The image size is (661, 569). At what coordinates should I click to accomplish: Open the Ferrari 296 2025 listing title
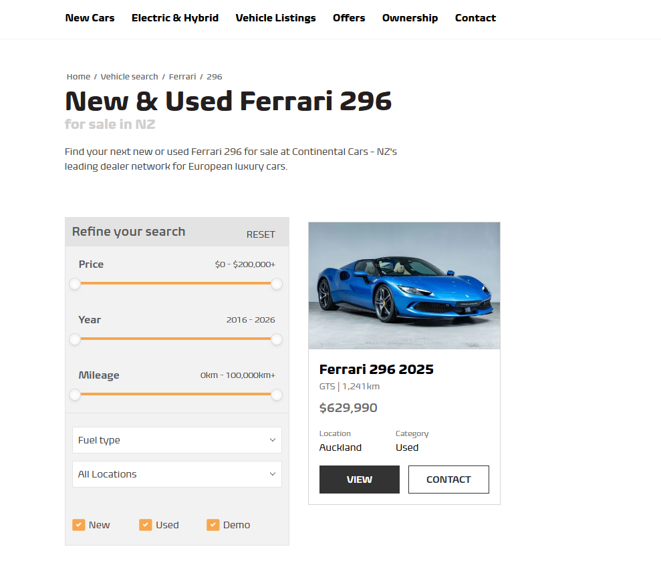376,369
